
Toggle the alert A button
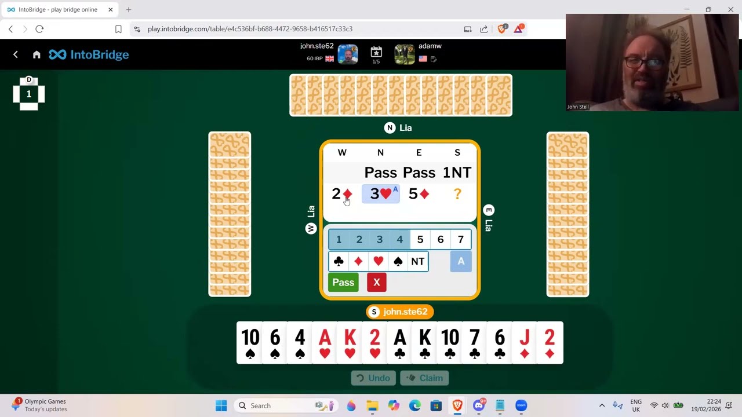(x=461, y=262)
